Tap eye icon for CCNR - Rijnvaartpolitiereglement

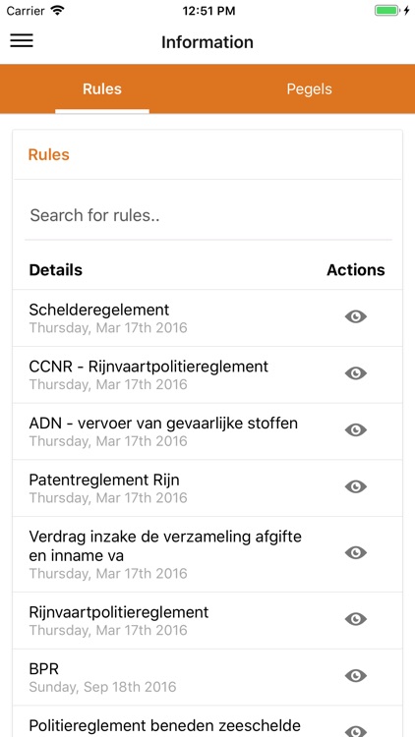point(356,373)
